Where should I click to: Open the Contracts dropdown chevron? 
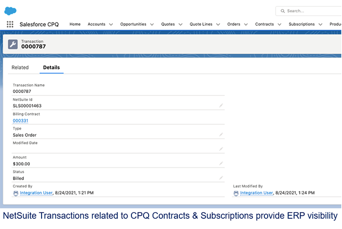click(279, 24)
